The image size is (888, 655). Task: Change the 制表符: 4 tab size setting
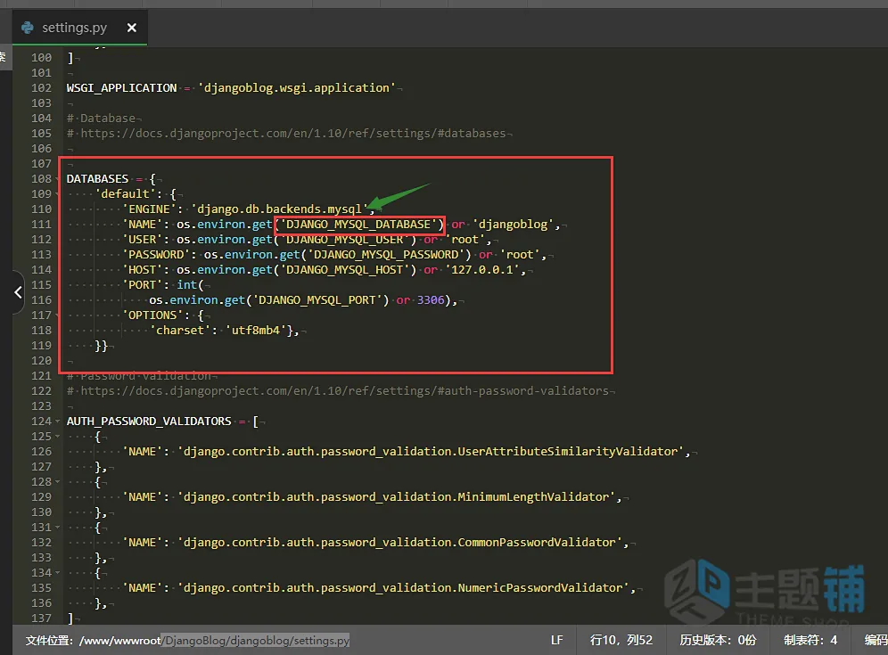click(x=810, y=640)
